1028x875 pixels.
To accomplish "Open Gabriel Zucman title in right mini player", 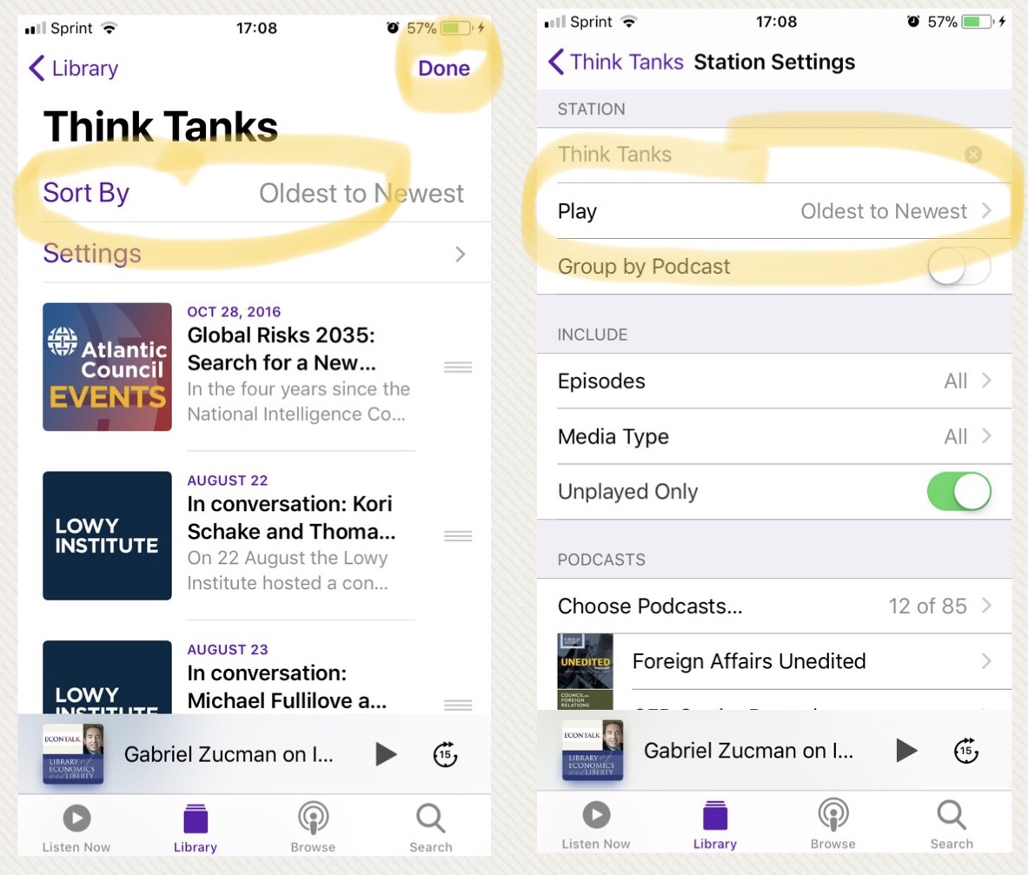I will click(749, 751).
